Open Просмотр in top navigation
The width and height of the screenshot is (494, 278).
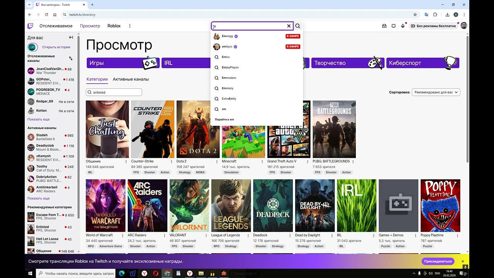(90, 26)
